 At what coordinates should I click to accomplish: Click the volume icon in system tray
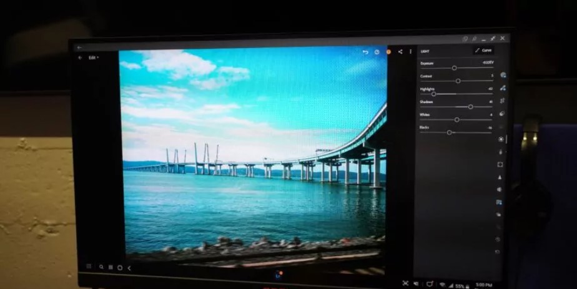416,283
